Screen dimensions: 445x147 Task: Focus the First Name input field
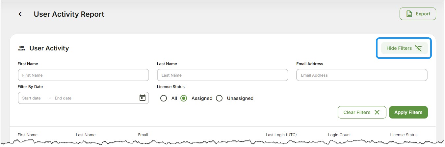(83, 75)
